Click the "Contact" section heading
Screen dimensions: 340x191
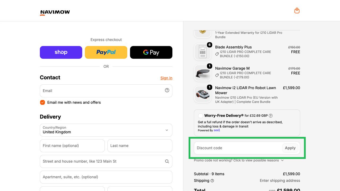(x=50, y=77)
